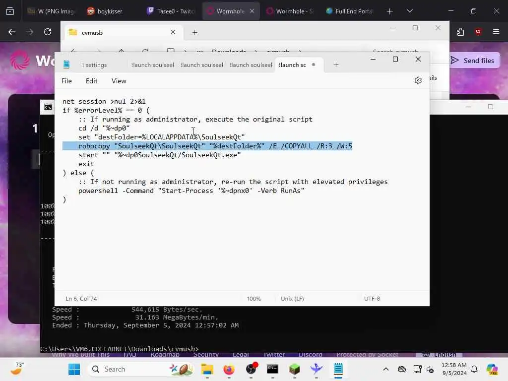Click the Unix (LF) line ending indicator

pyautogui.click(x=292, y=298)
